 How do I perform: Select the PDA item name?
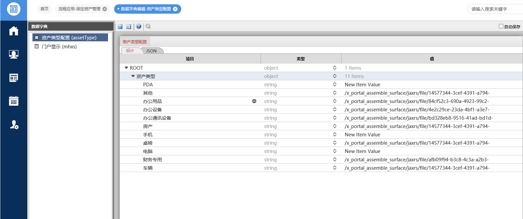(148, 84)
